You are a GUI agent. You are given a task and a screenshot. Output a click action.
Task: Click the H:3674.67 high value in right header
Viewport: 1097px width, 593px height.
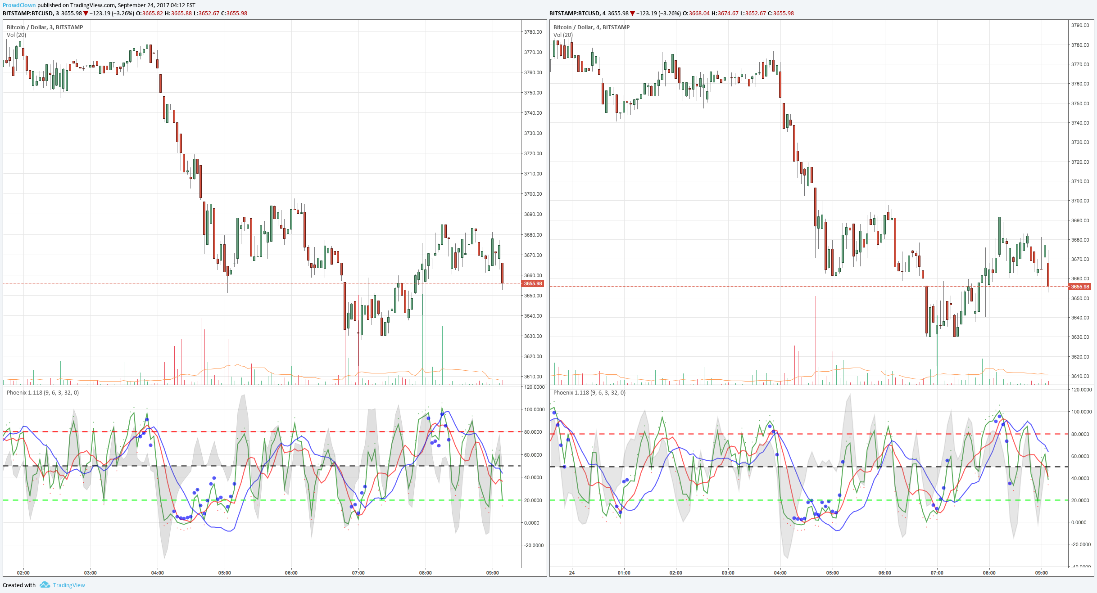coord(725,13)
